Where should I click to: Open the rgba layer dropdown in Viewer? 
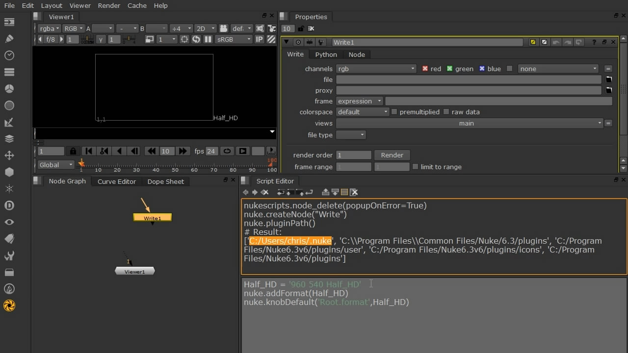(x=49, y=28)
